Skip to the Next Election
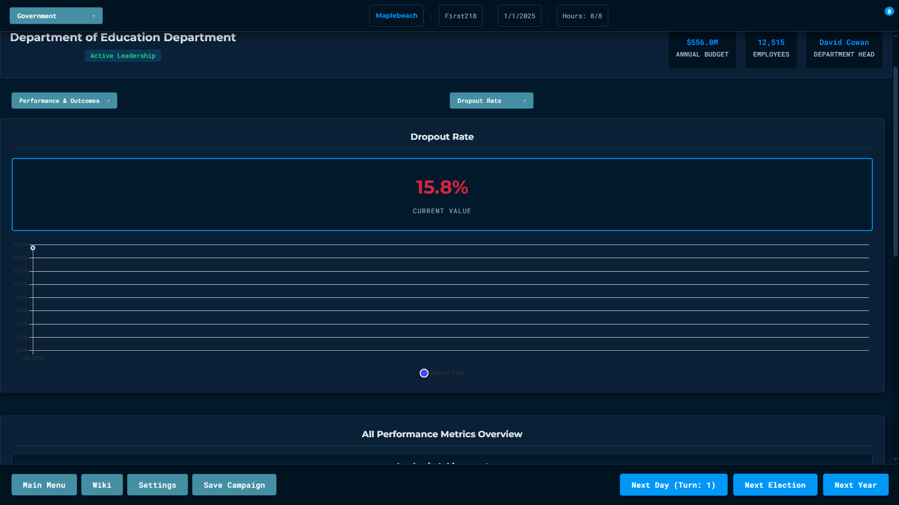Image resolution: width=899 pixels, height=505 pixels. [774, 485]
